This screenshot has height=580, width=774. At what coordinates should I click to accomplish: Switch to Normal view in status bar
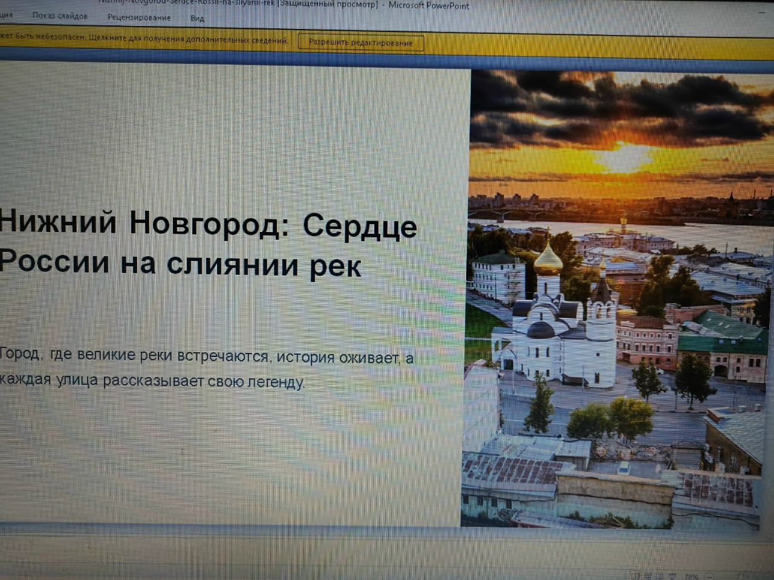pyautogui.click(x=635, y=576)
